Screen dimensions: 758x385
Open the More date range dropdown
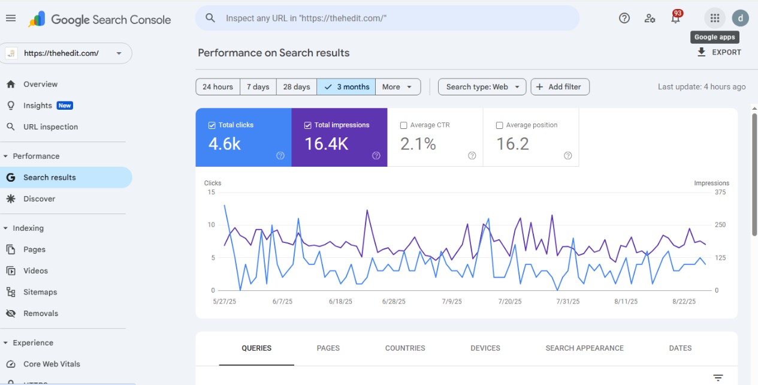pyautogui.click(x=397, y=86)
